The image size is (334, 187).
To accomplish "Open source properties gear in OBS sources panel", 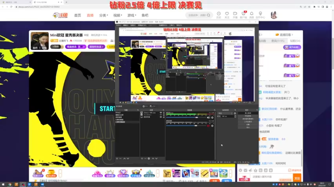I will [149, 158].
